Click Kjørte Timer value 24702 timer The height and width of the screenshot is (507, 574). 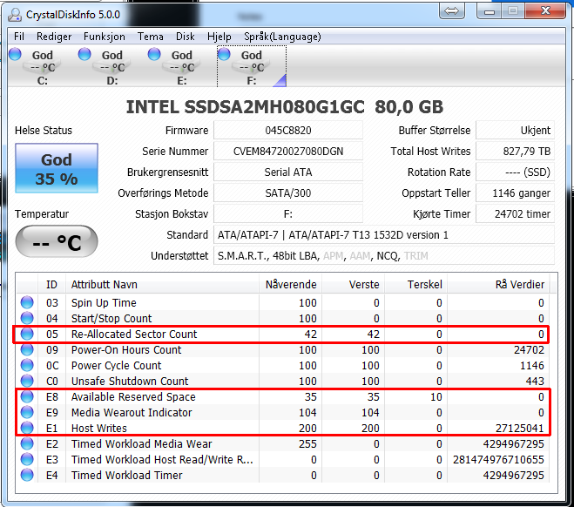point(515,213)
